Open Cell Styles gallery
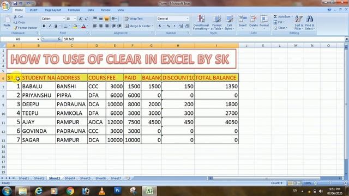The width and height of the screenshot is (349, 196). click(229, 22)
